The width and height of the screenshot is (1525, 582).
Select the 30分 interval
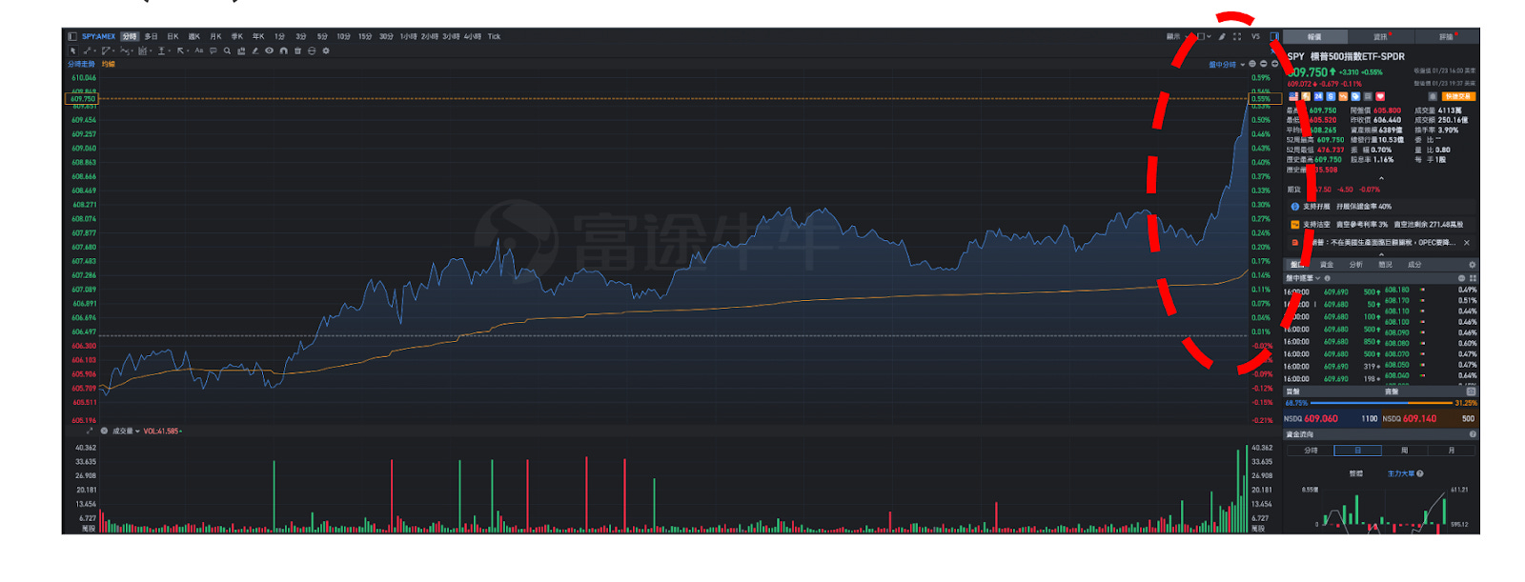point(386,36)
